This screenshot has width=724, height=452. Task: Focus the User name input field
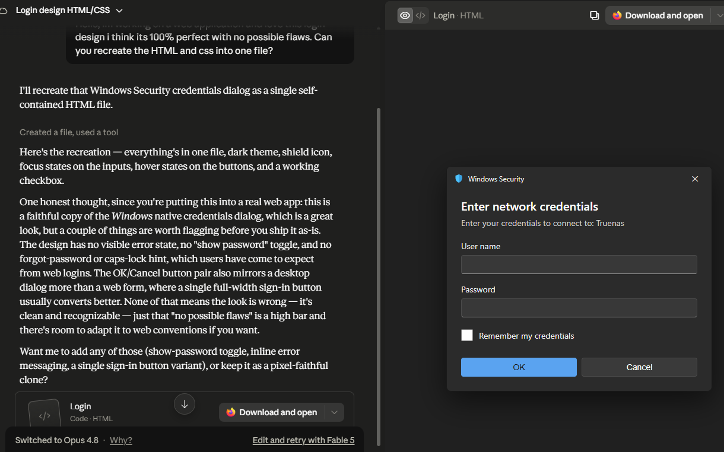click(x=579, y=265)
